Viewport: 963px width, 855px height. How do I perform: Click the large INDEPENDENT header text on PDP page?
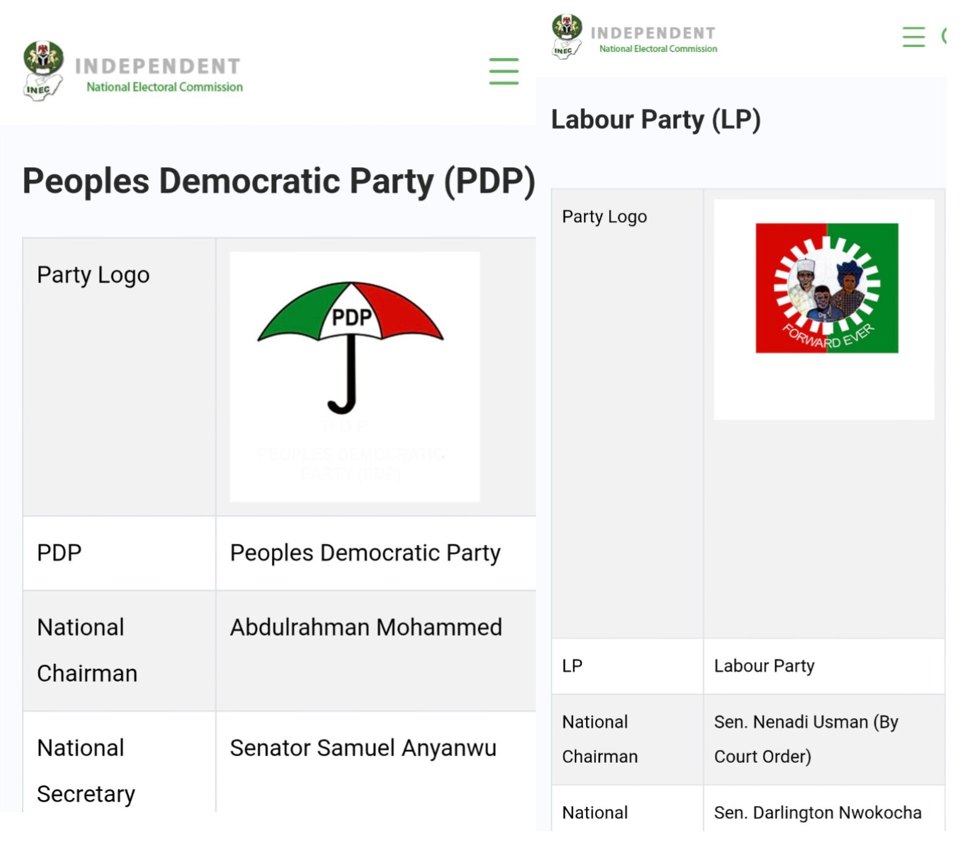pos(158,66)
